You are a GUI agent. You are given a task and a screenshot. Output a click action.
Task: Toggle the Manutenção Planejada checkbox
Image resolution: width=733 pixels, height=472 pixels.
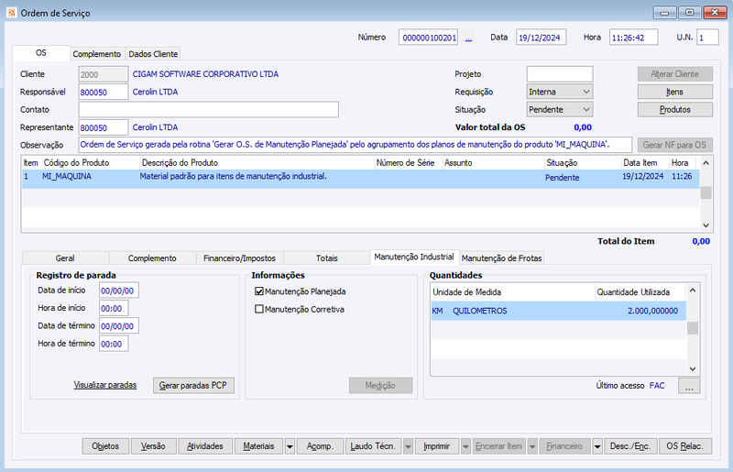[259, 291]
